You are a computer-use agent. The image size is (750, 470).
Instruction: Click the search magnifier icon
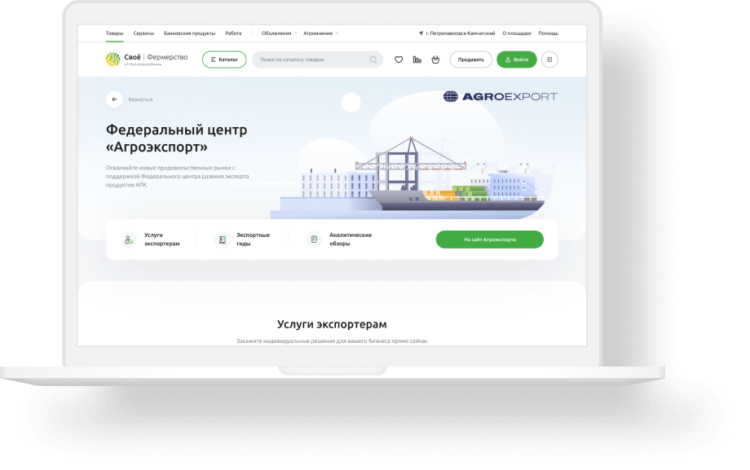tap(373, 59)
